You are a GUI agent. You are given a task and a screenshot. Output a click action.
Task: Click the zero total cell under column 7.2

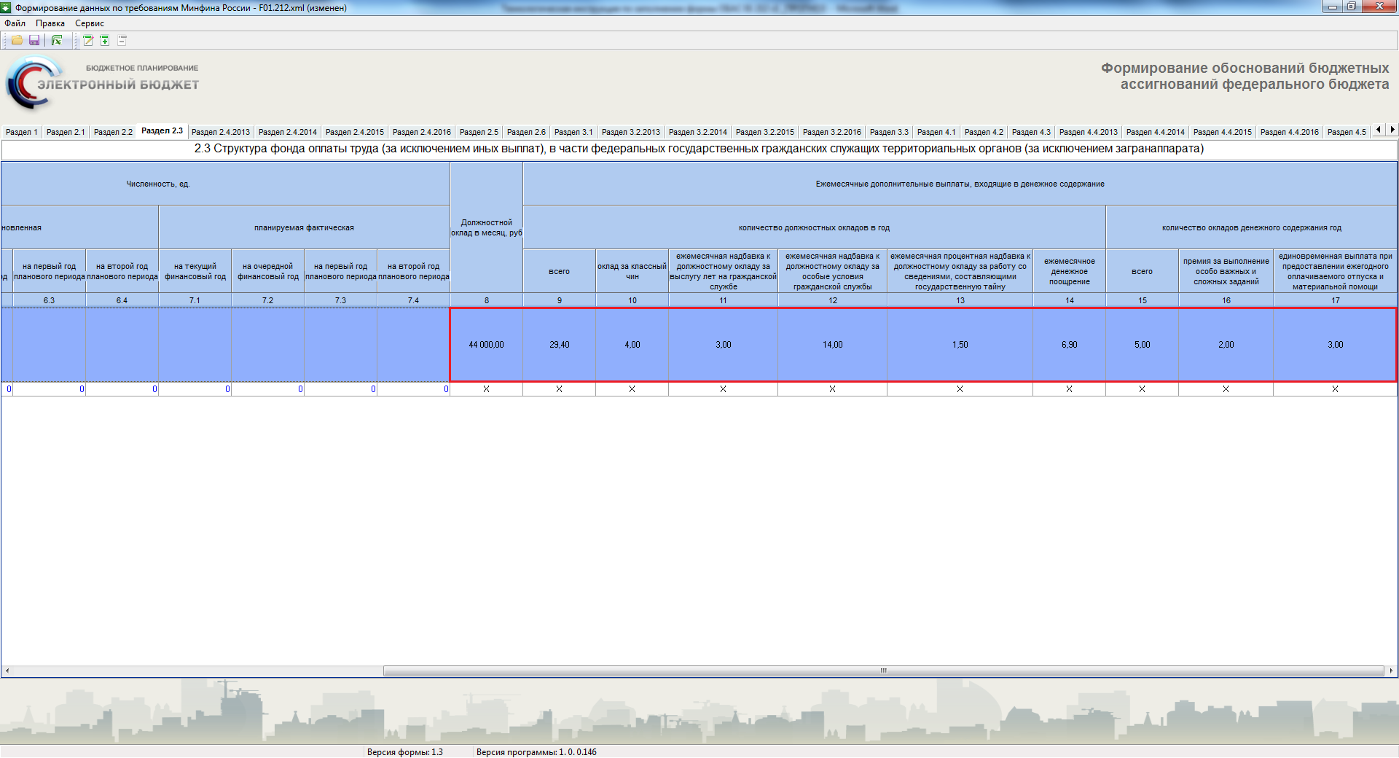tap(268, 389)
